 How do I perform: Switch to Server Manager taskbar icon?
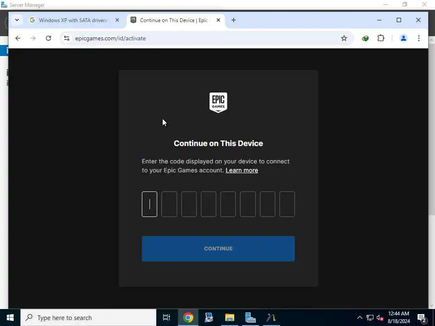250,318
